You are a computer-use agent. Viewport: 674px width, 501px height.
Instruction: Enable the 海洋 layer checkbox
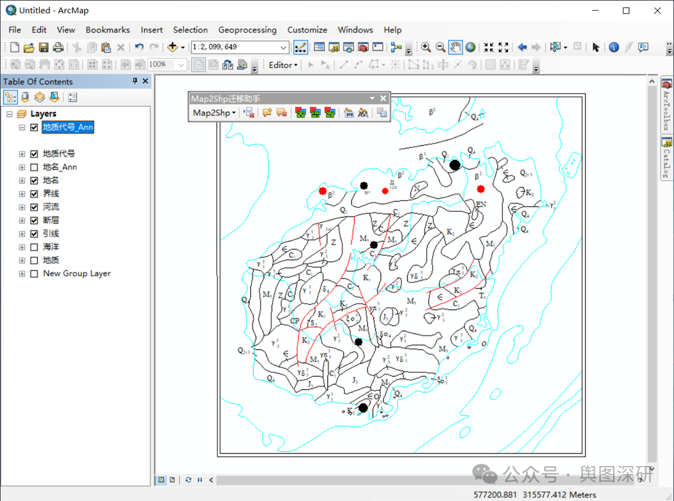[x=34, y=247]
